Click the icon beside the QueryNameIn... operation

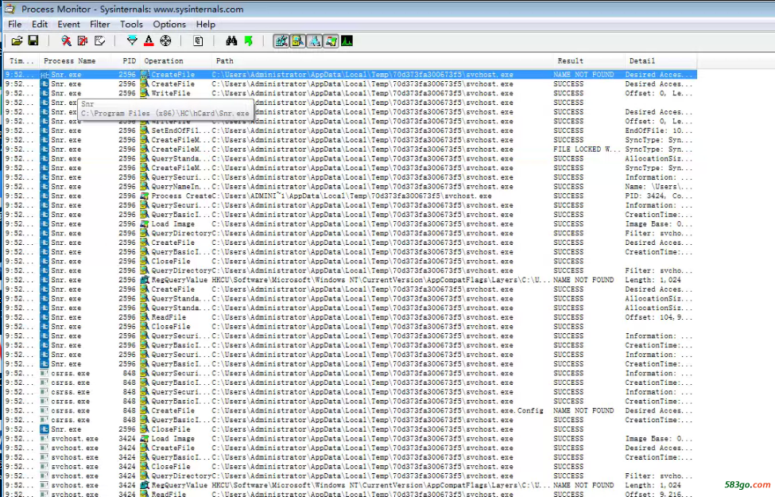click(x=145, y=186)
